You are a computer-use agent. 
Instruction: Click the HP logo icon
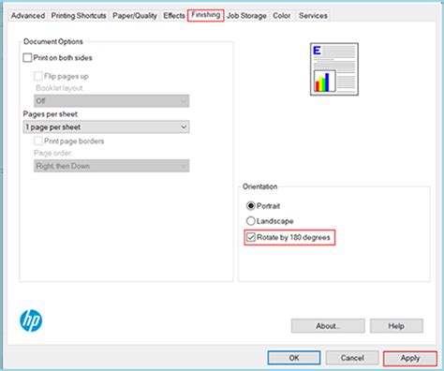pyautogui.click(x=31, y=320)
